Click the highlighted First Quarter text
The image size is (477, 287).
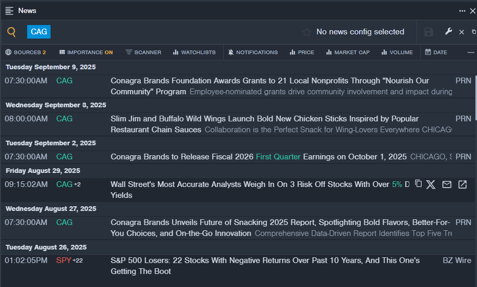pyautogui.click(x=278, y=157)
